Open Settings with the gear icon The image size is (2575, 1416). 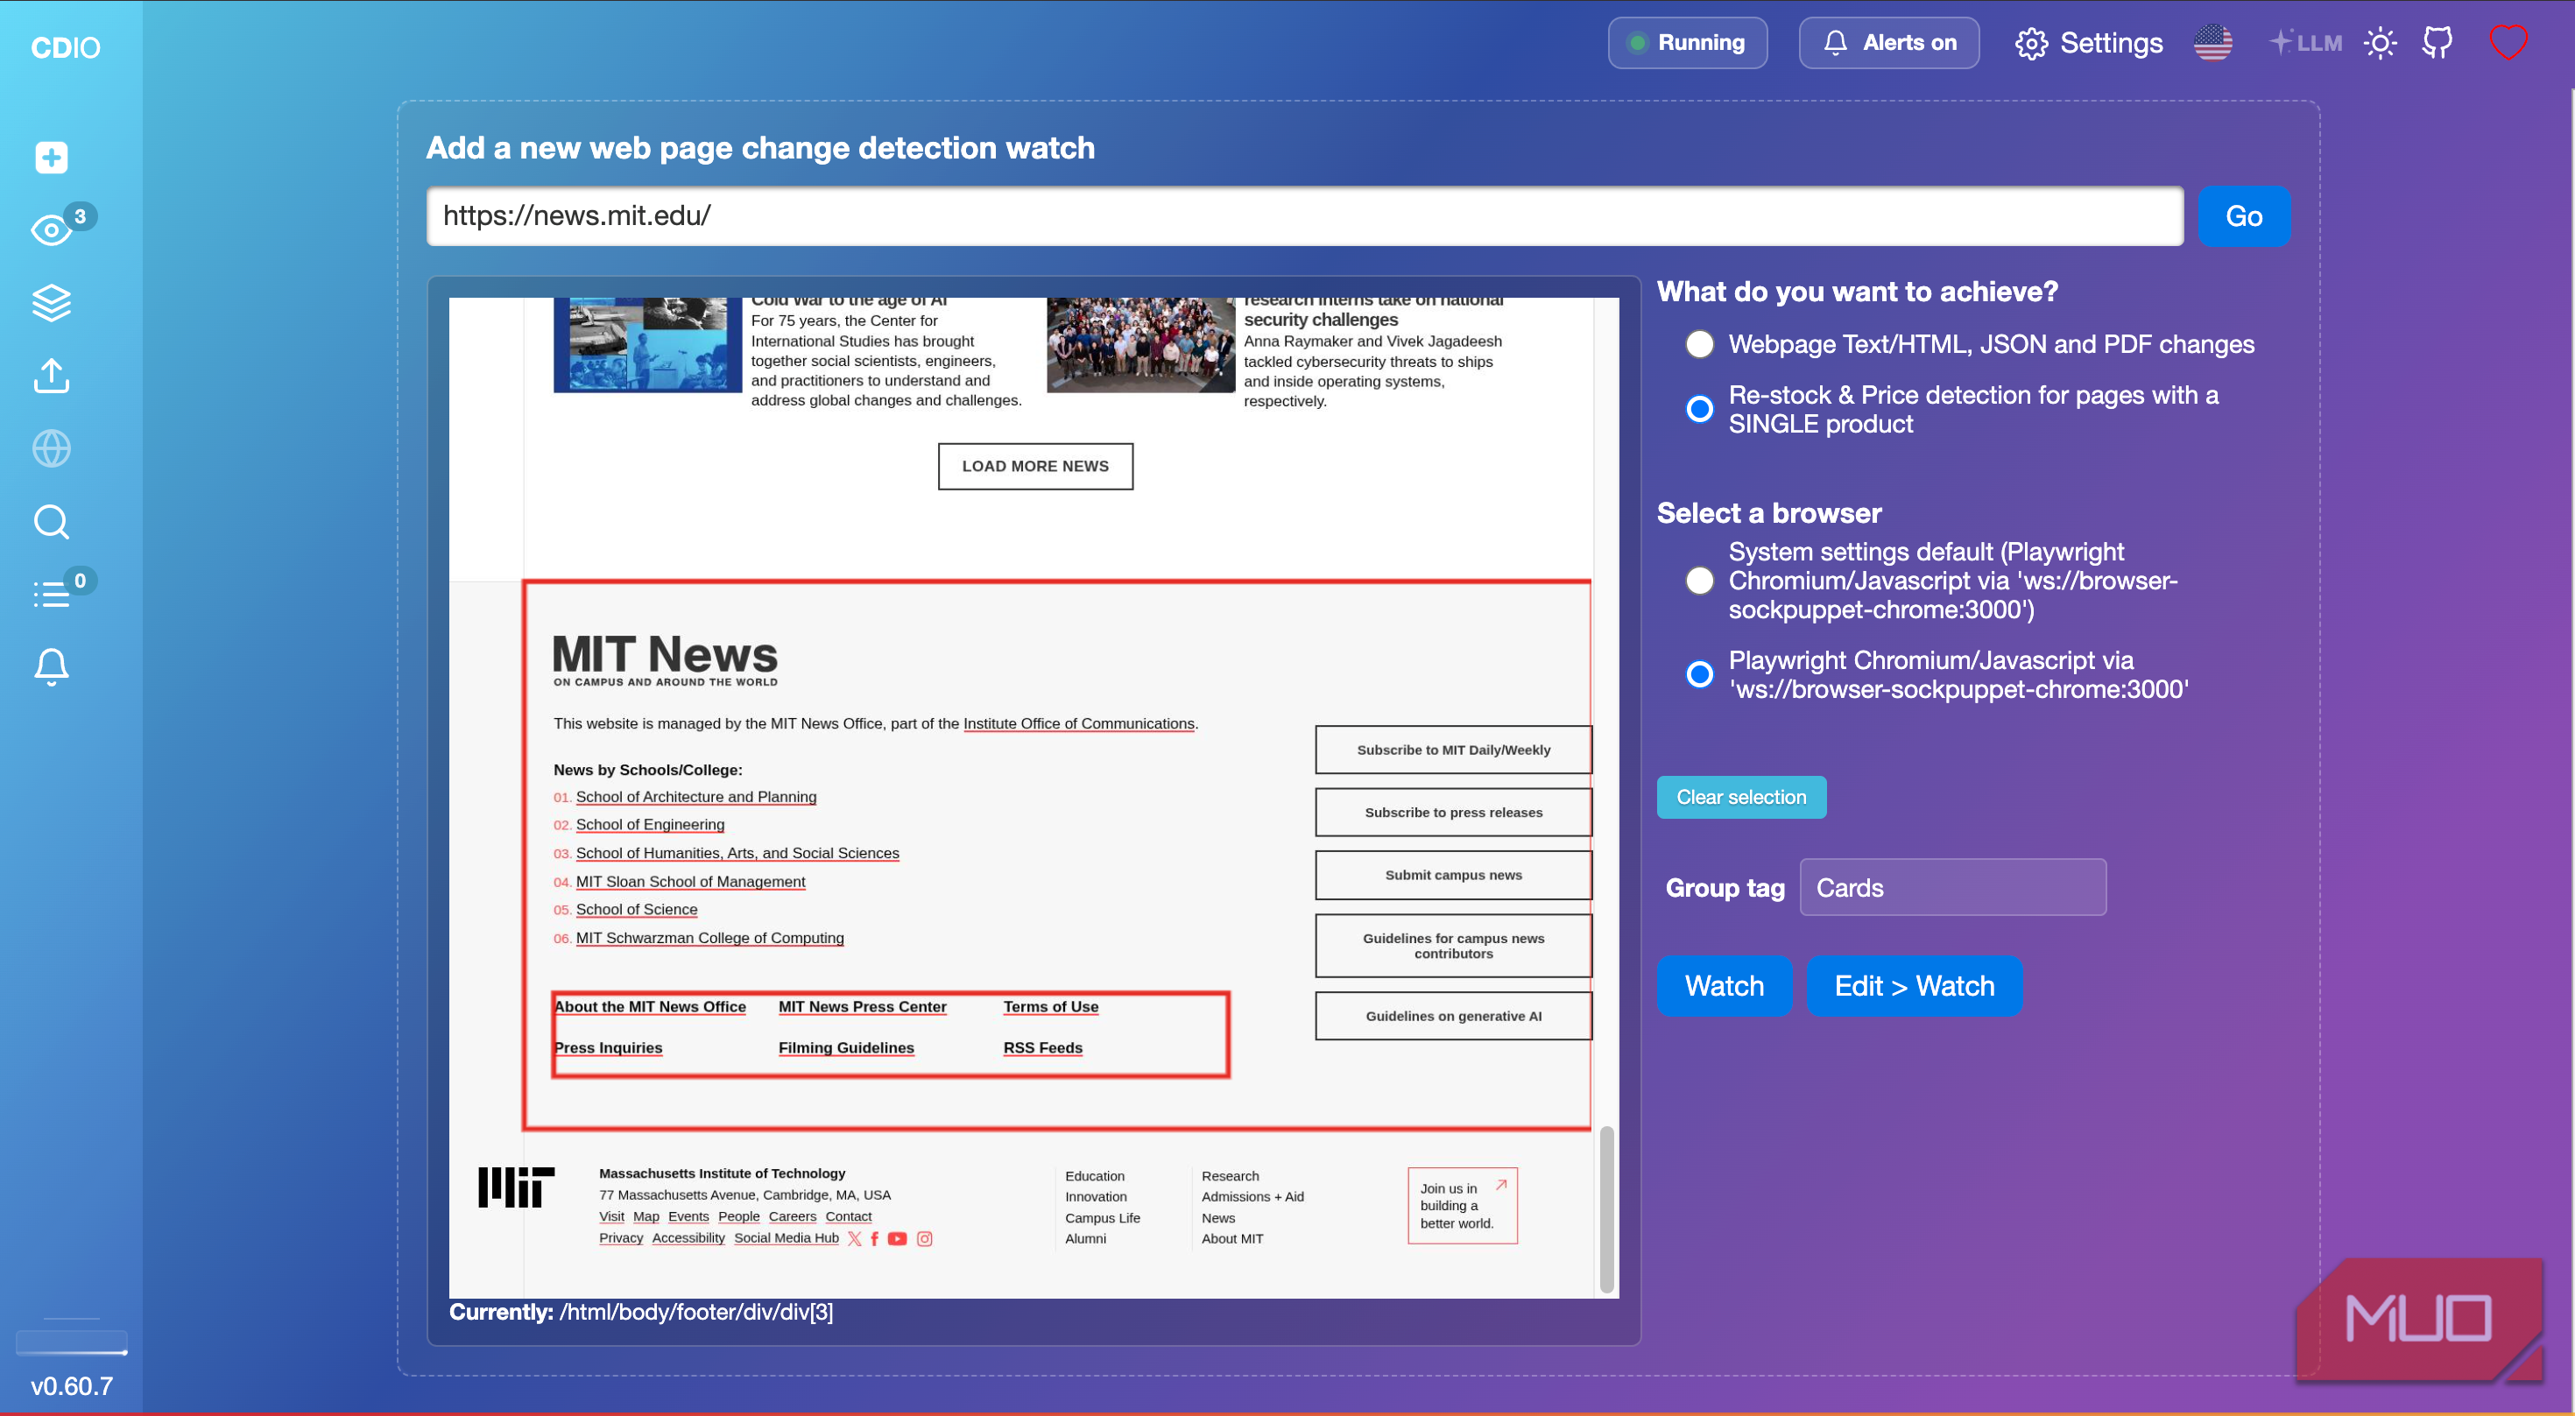pos(2088,43)
